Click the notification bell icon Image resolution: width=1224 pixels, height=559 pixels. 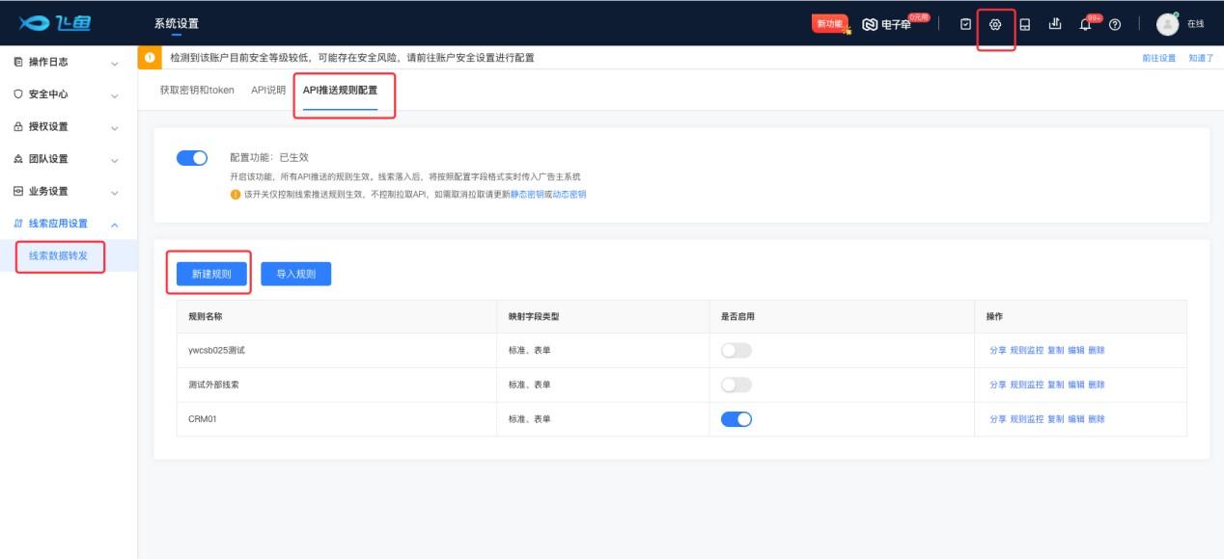pos(1085,25)
